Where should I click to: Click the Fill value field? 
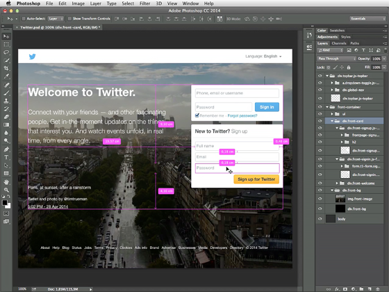point(376,67)
